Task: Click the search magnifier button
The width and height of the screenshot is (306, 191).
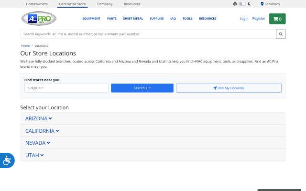Action: [x=281, y=34]
